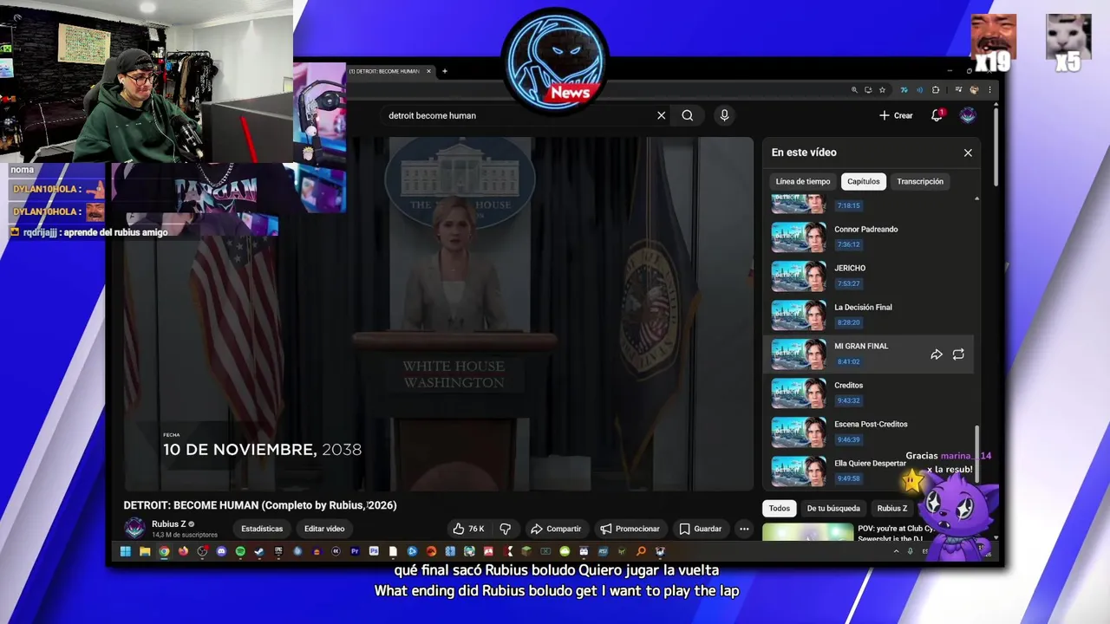Loop the MI GRAN FINAL chapter

pos(958,354)
